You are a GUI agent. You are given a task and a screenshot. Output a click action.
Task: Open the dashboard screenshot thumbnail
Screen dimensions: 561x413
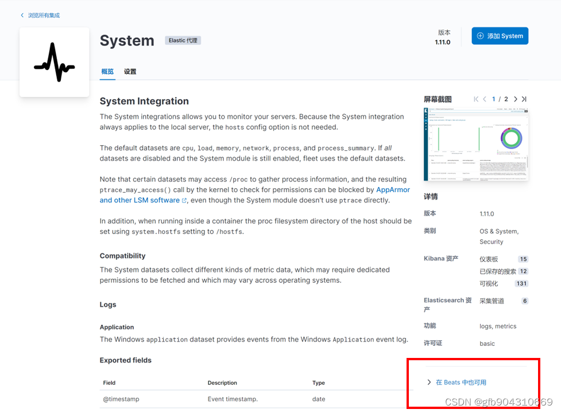[x=476, y=144]
